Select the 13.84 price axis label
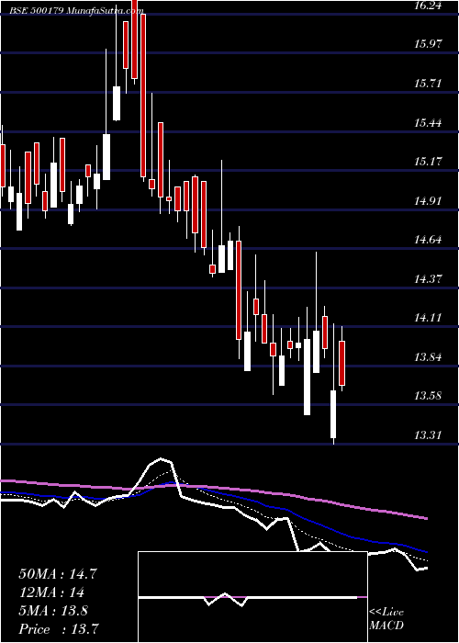Screen dimensions: 459x643 click(428, 357)
